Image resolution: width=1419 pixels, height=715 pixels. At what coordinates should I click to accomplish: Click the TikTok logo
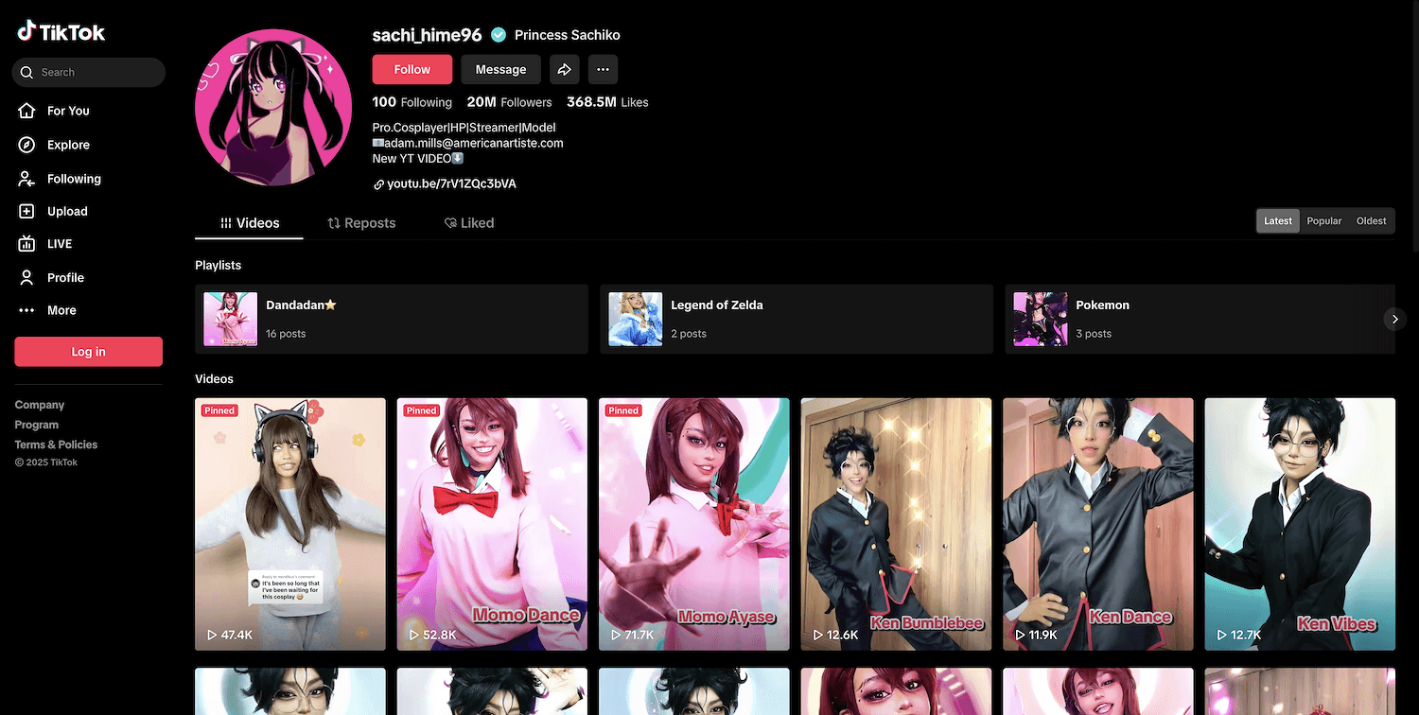coord(61,32)
